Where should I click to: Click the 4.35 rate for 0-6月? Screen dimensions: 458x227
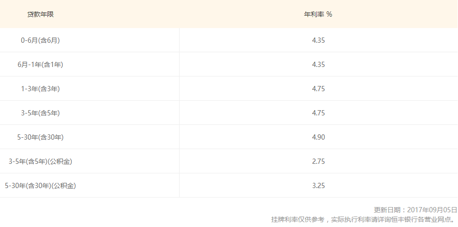[318, 40]
